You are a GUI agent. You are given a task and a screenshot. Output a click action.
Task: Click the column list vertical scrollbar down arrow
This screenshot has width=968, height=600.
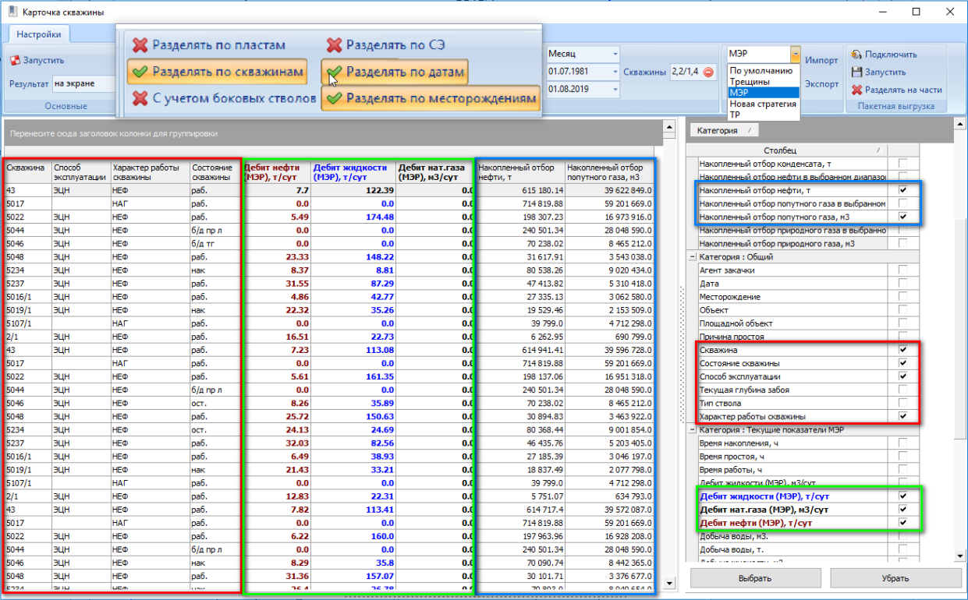tap(959, 556)
